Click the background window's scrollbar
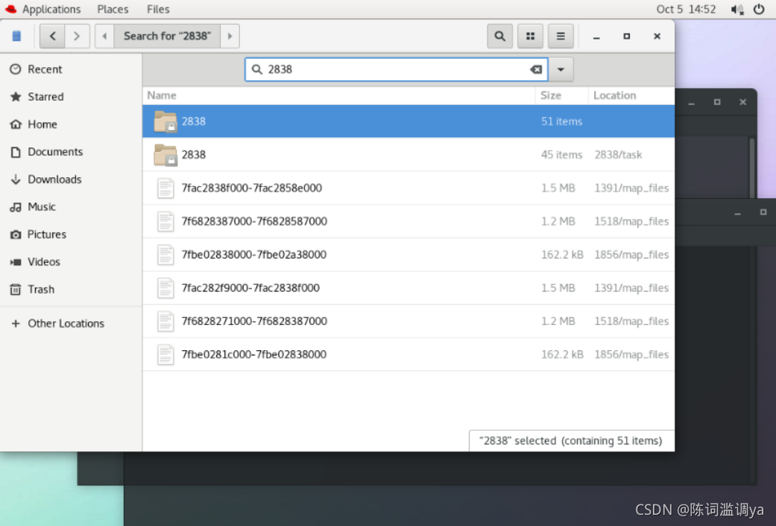The image size is (776, 526). pos(751,167)
